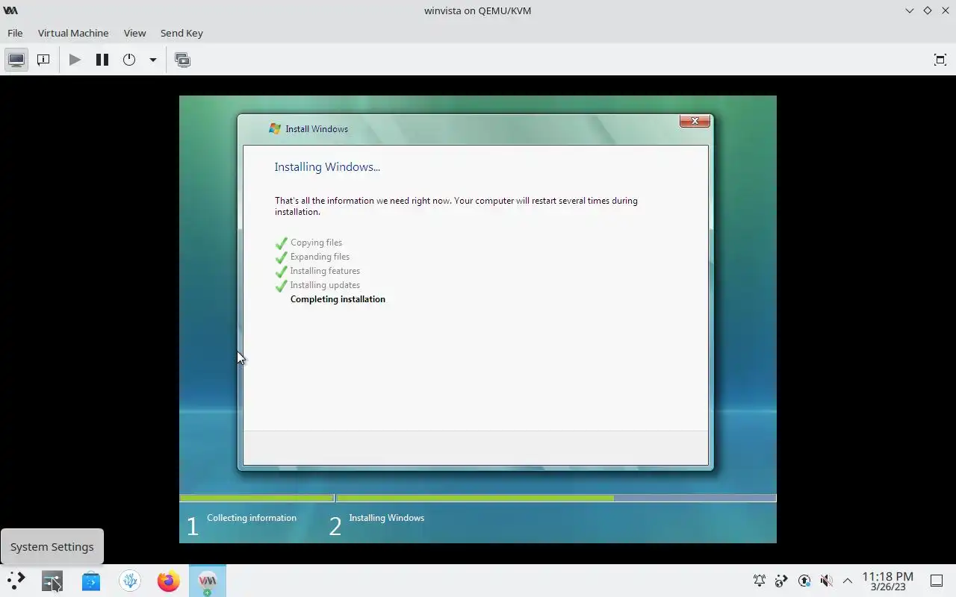Open muted audio volume tray icon
Screen dimensions: 956x597
tap(826, 581)
